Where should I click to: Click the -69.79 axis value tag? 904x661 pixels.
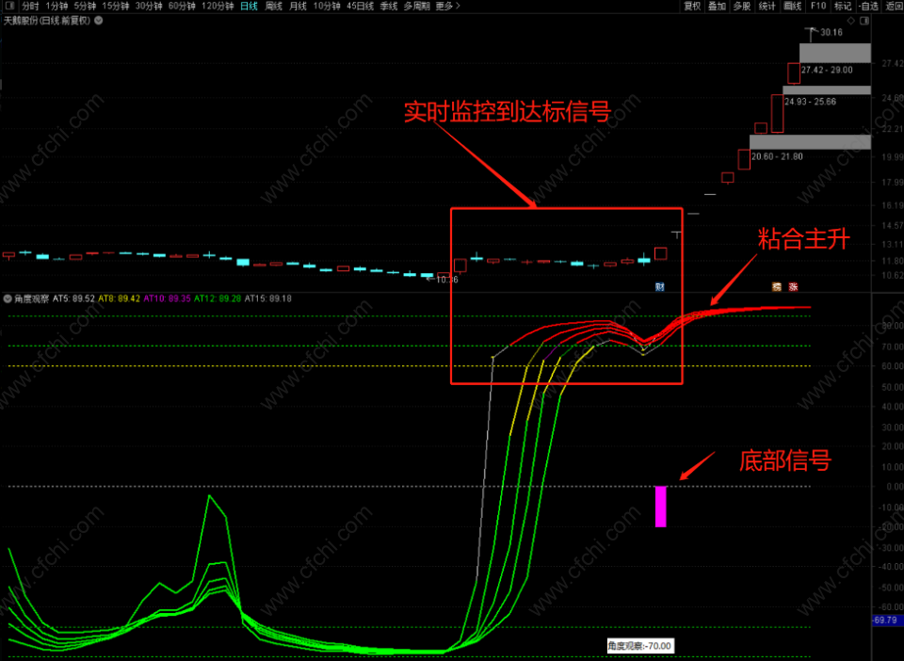tap(886, 621)
